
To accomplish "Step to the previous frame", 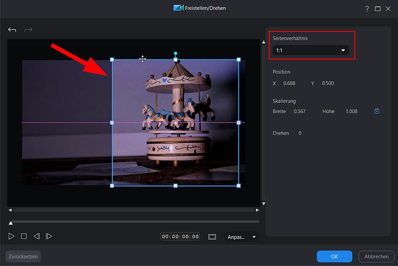I will pyautogui.click(x=37, y=236).
